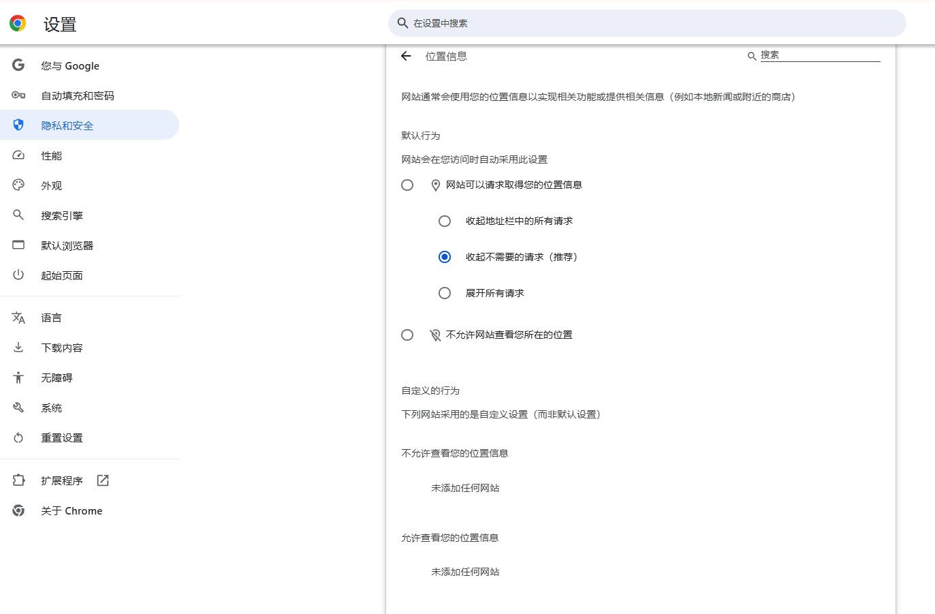Click the location pin icon
935x614 pixels.
[x=436, y=185]
